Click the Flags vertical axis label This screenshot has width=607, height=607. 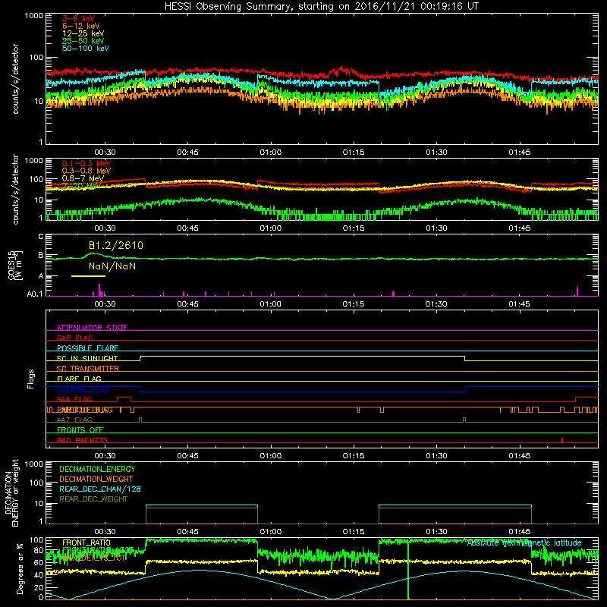[x=31, y=379]
